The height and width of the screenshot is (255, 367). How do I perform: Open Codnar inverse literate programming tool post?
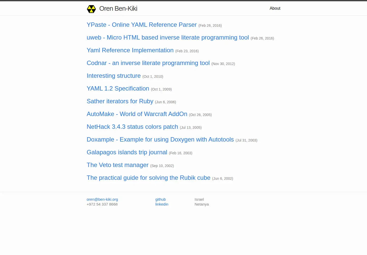[148, 63]
